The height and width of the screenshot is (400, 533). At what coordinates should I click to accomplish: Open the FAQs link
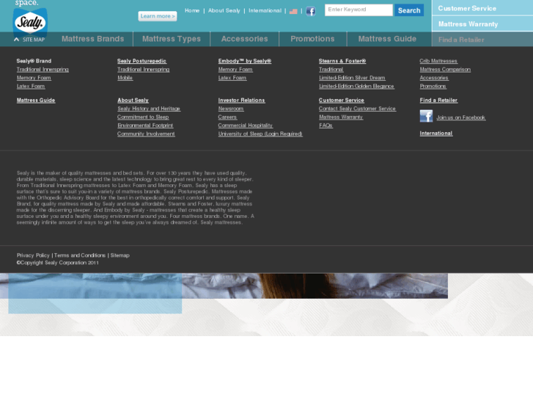pyautogui.click(x=326, y=126)
